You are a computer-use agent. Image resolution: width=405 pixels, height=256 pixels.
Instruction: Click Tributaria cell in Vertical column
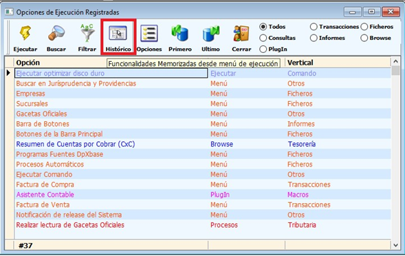click(302, 225)
